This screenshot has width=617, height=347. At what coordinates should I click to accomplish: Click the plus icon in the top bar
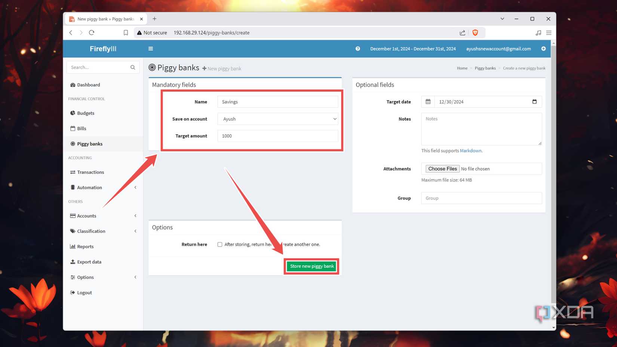(544, 49)
